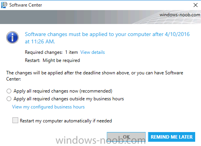The height and width of the screenshot is (146, 201).
Task: Click the windows-noob.com banner text at the top
Action: click(x=180, y=15)
